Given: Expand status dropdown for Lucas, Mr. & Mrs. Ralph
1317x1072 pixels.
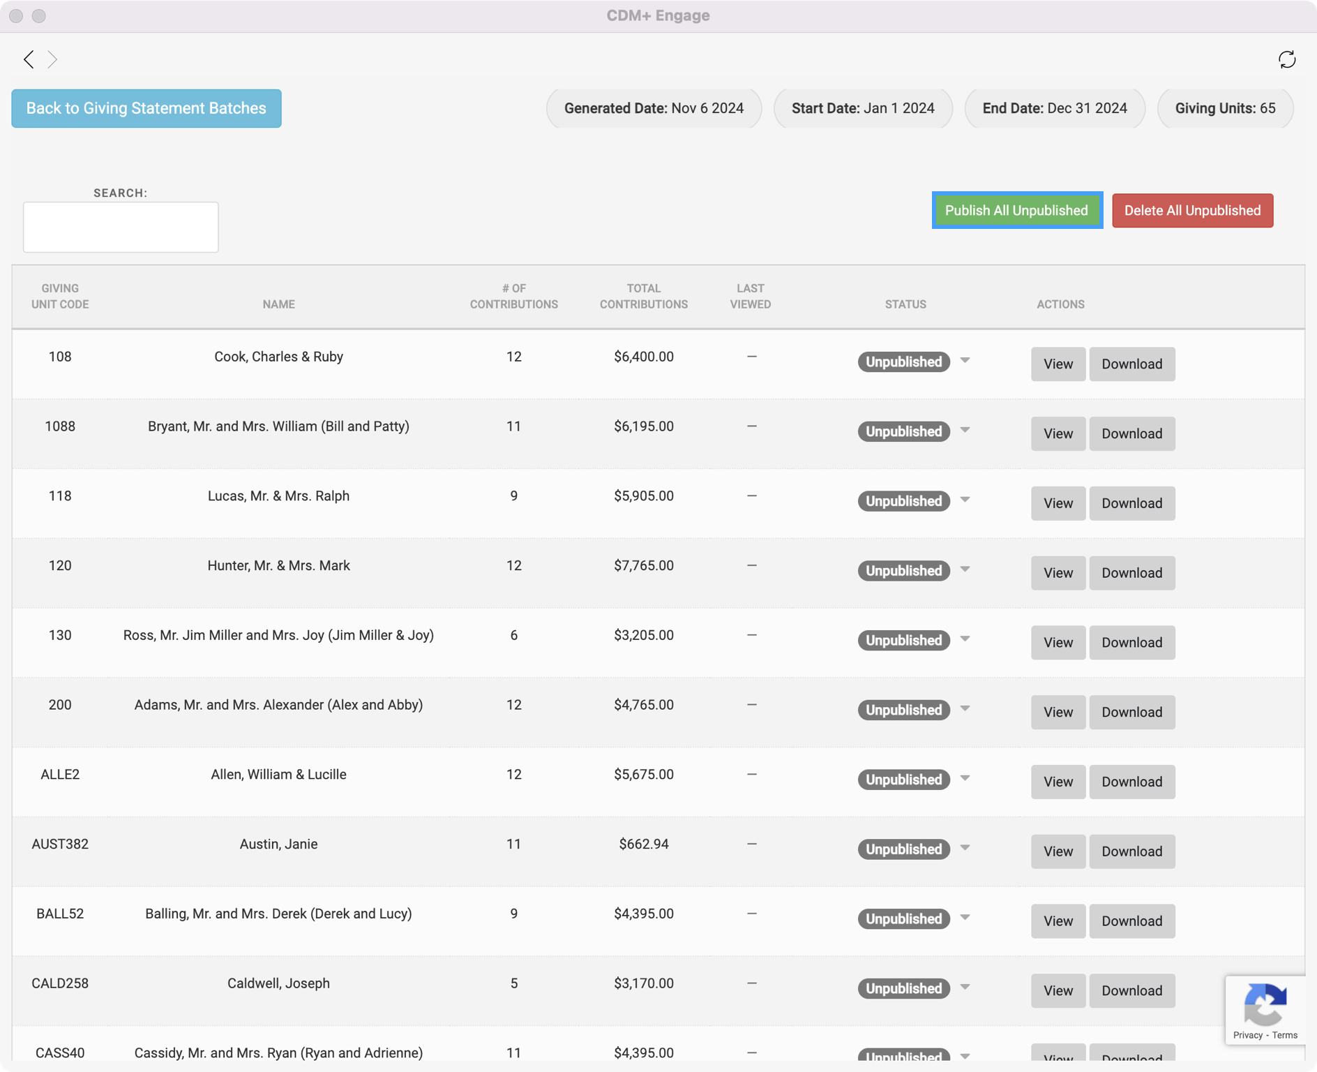Looking at the screenshot, I should tap(965, 500).
